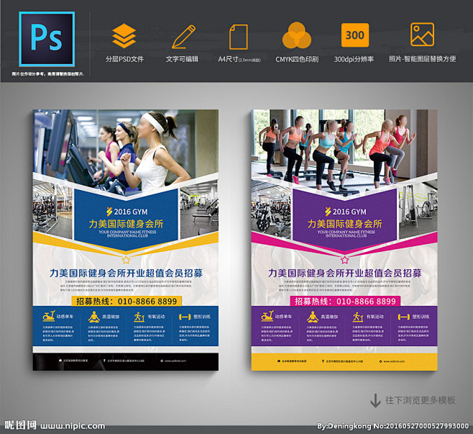Click the 塑形训练 dumbbell icon on purple flyer

pyautogui.click(x=402, y=316)
